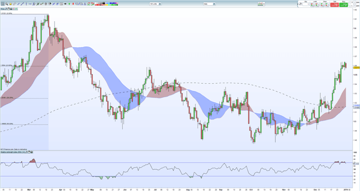
Task: Pick the red down-arrow drawing tool
Action: (x=73, y=4)
